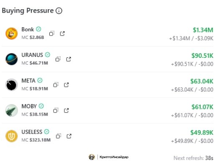Click the URANUS planet logo
The height and width of the screenshot is (165, 217).
pyautogui.click(x=12, y=59)
